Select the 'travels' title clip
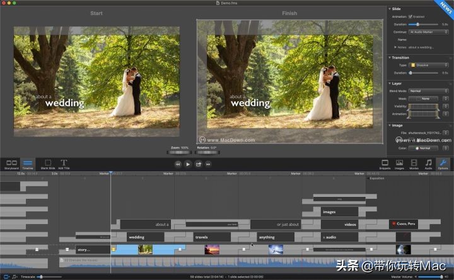Screen dimensions: 454x280 (212, 237)
